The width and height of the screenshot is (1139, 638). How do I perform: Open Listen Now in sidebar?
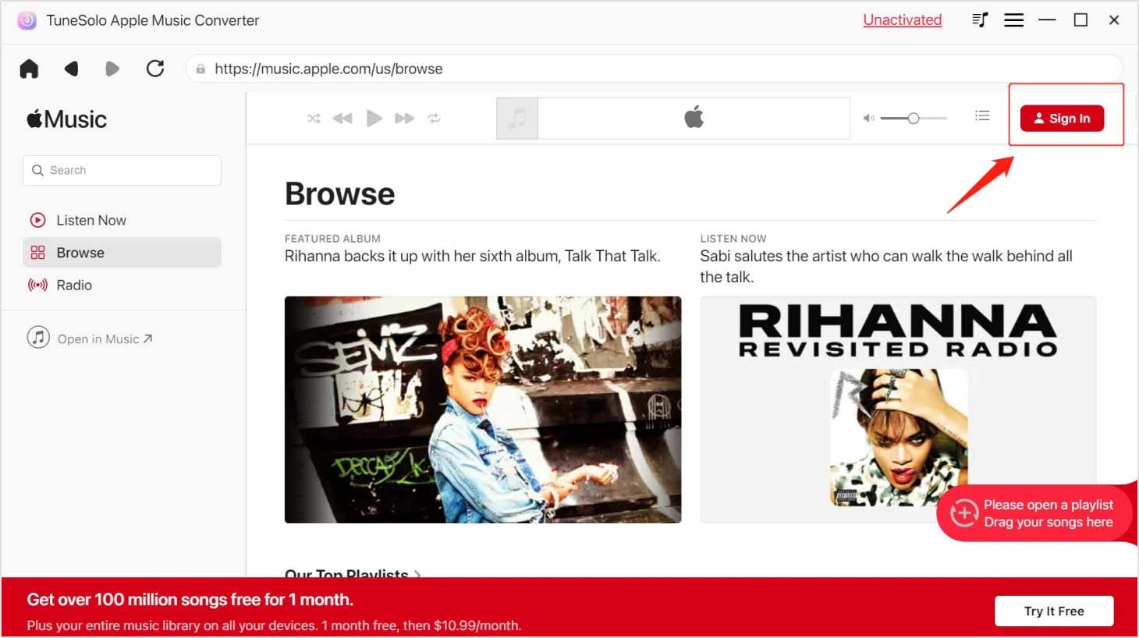122,220
